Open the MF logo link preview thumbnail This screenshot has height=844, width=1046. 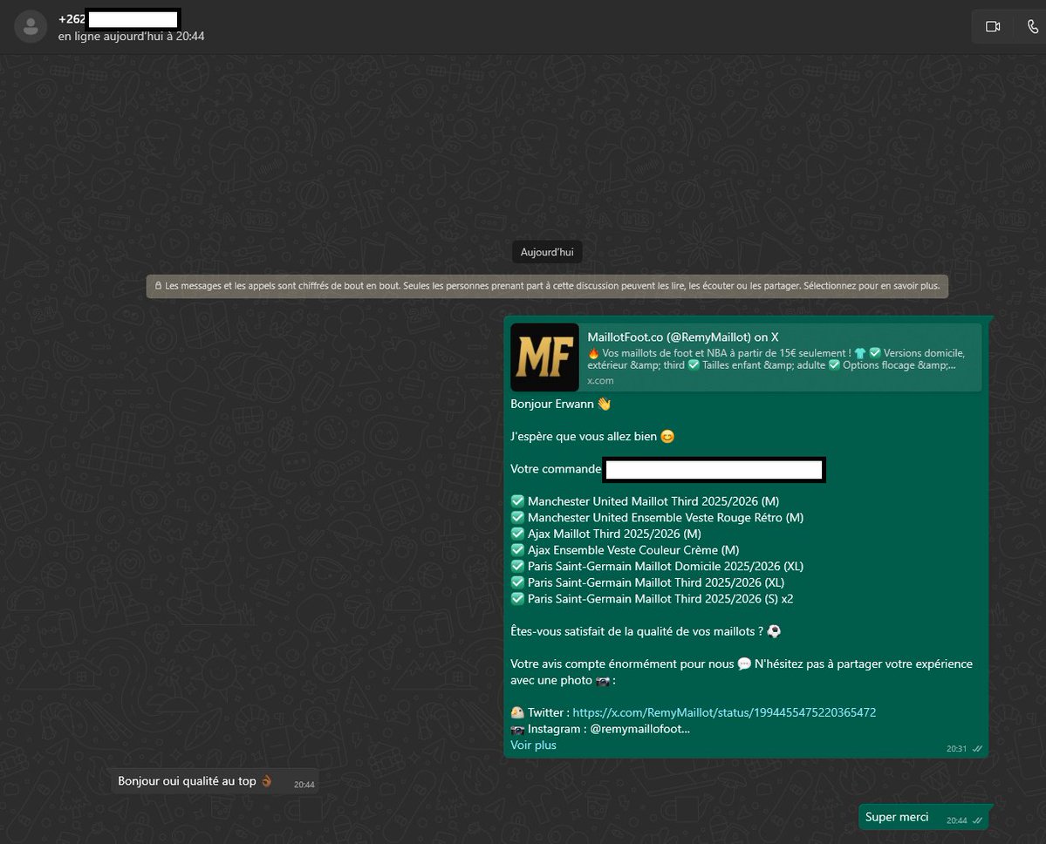pos(544,357)
